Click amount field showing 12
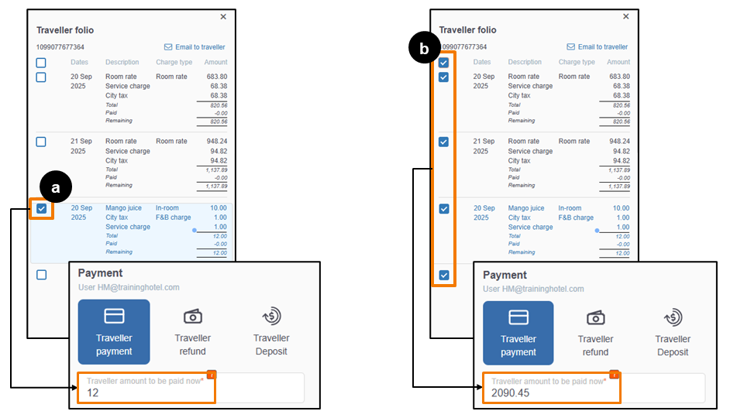 pyautogui.click(x=191, y=388)
